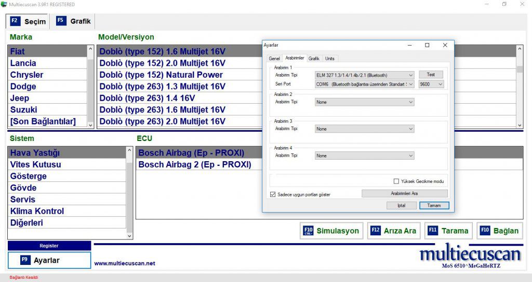
Task: Click Marka list scroll up arrow
Action: point(90,49)
